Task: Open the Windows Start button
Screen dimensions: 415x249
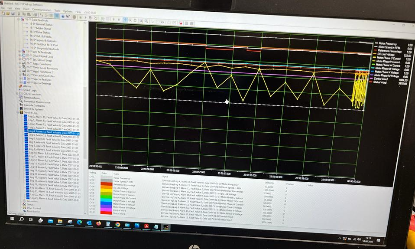Action: [12, 219]
